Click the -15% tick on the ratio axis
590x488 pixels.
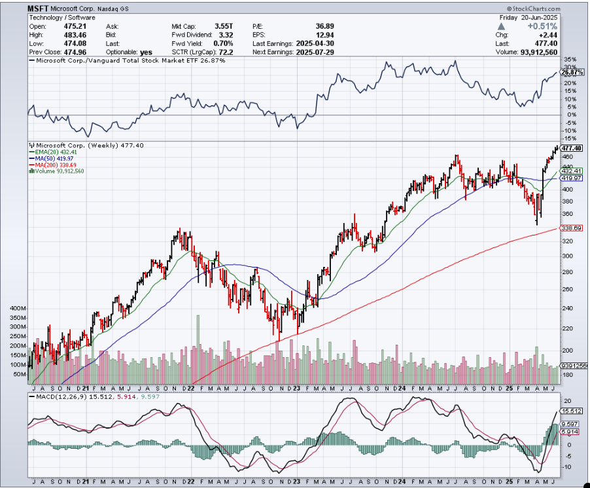pyautogui.click(x=570, y=139)
